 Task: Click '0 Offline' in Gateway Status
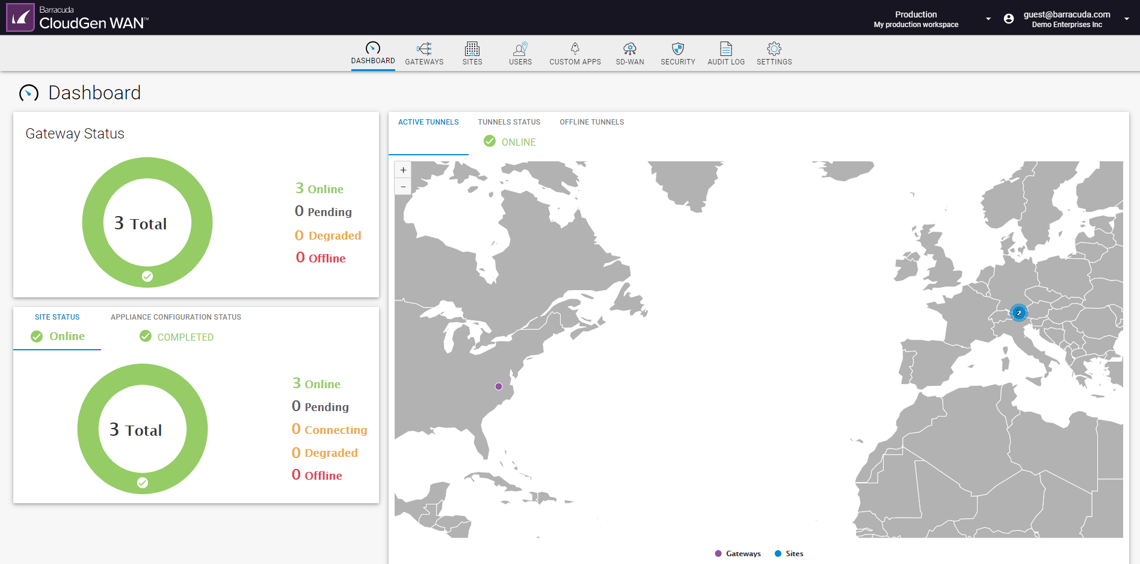point(321,258)
